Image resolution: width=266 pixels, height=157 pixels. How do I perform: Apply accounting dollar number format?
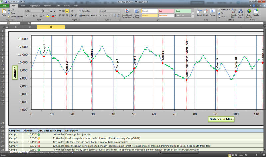pyautogui.click(x=101, y=15)
